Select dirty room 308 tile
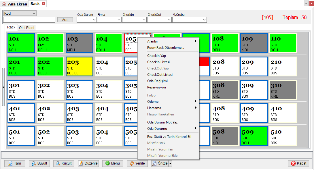 pyautogui.click(x=225, y=90)
